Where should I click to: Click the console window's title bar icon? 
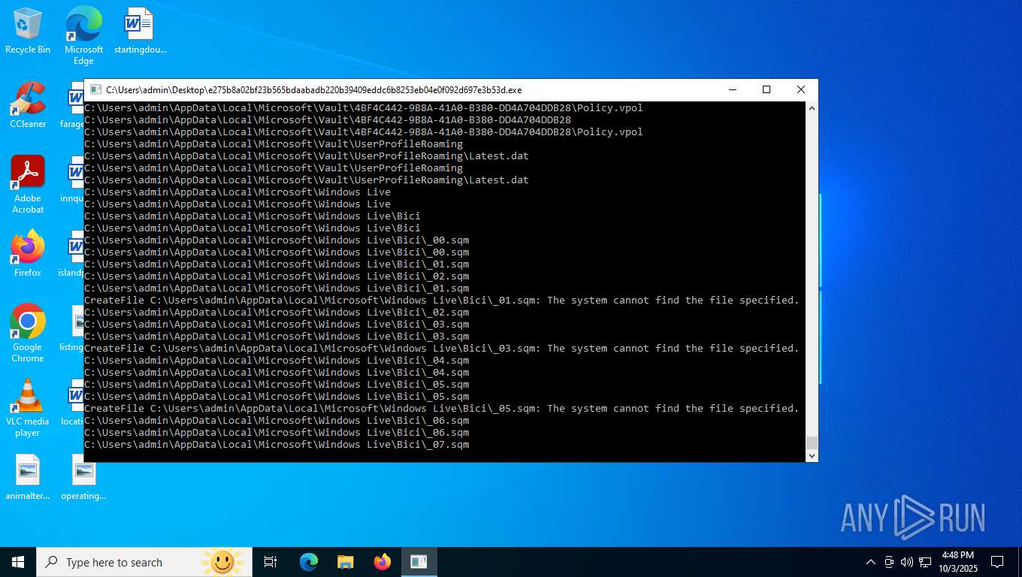(x=95, y=89)
